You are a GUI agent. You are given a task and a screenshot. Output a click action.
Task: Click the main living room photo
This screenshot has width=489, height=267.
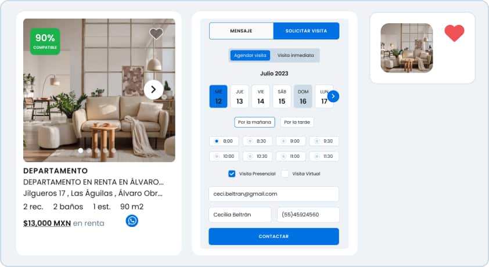(x=99, y=91)
